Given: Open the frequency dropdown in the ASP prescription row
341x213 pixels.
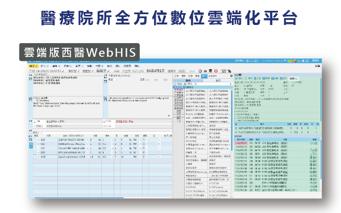Looking at the screenshot, I should point(113,140).
